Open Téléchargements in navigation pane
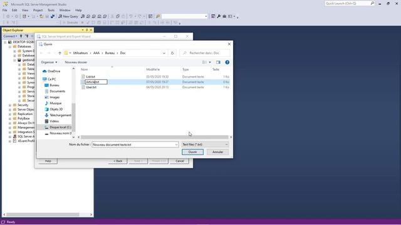 point(58,115)
